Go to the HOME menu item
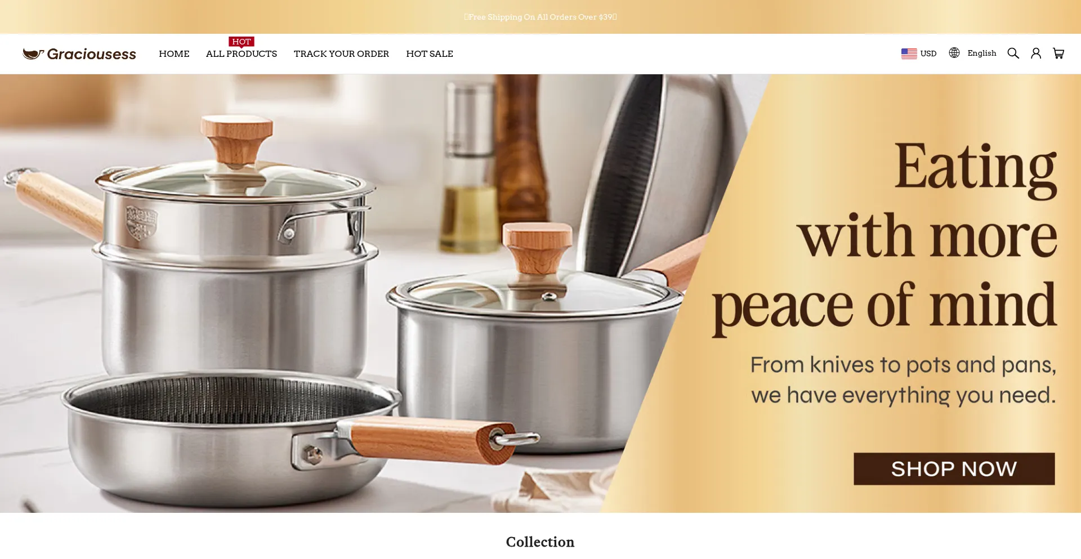 pos(174,54)
